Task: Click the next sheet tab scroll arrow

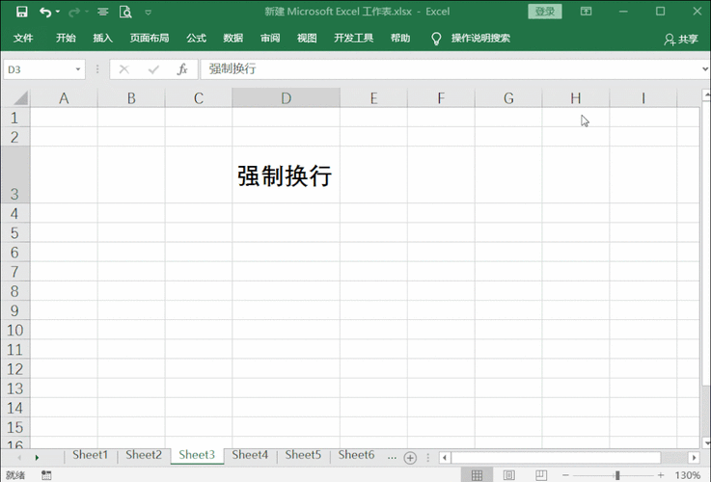Action: point(37,458)
